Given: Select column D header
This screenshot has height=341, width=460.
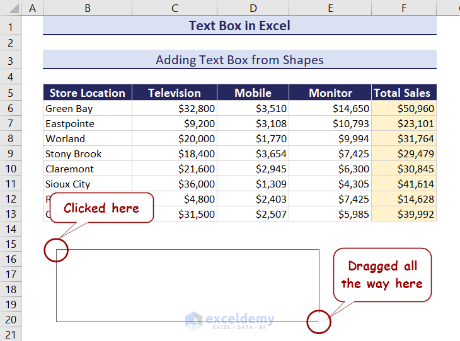Looking at the screenshot, I should tap(253, 8).
